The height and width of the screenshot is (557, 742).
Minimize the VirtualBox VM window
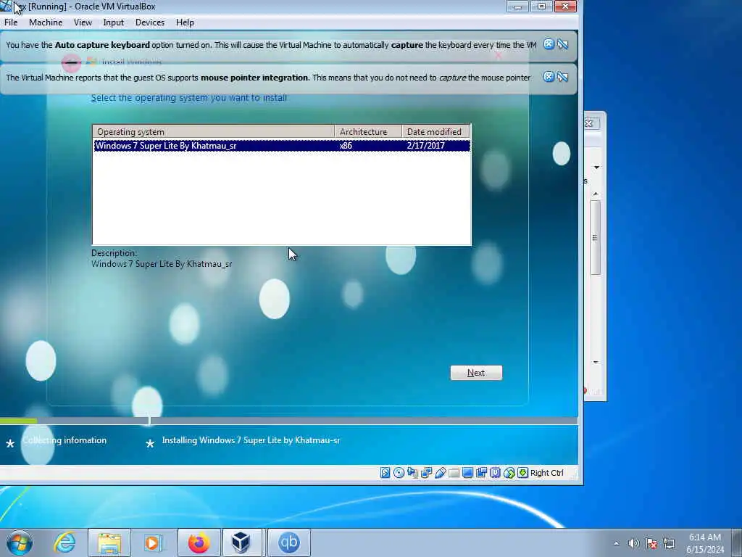(517, 7)
